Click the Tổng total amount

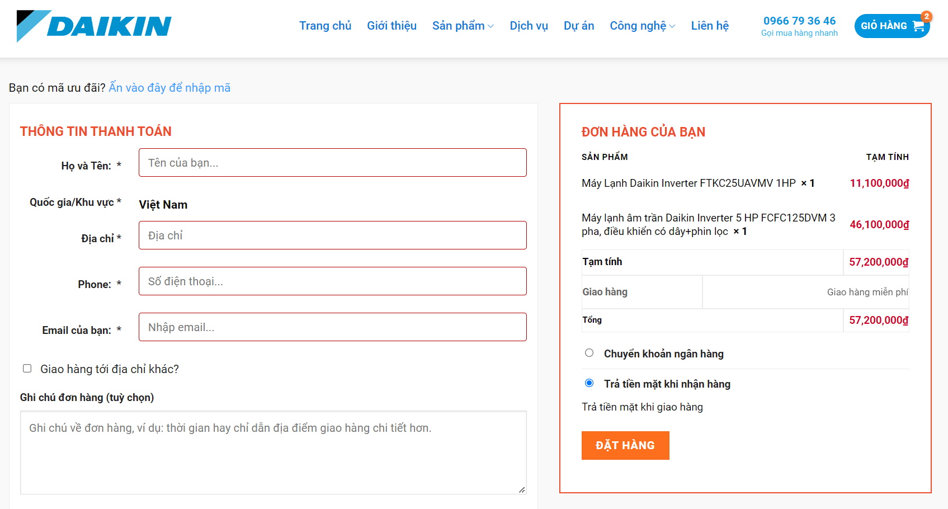pyautogui.click(x=879, y=321)
